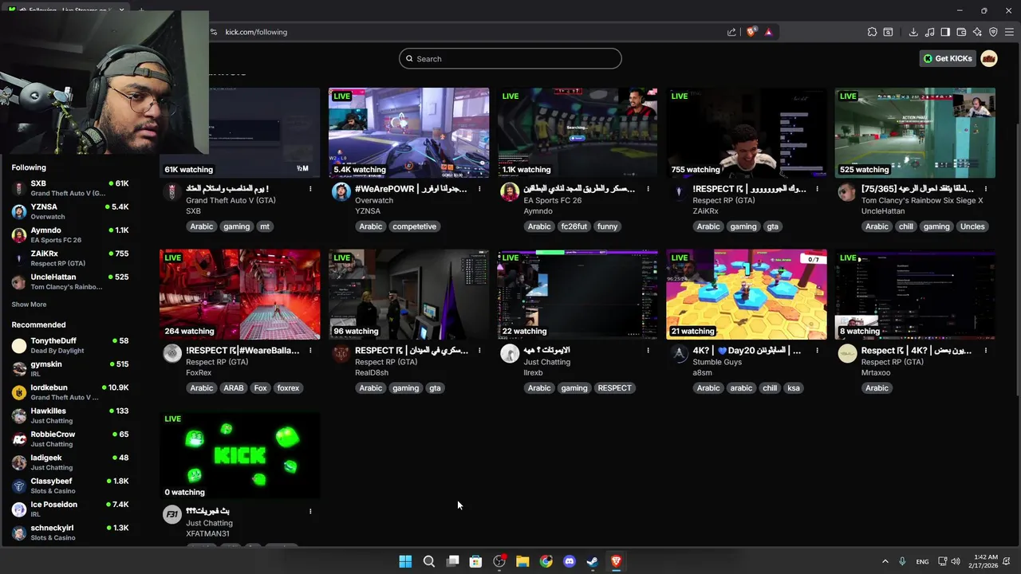Viewport: 1021px width, 574px height.
Task: Open browser downloads icon
Action: 913,32
